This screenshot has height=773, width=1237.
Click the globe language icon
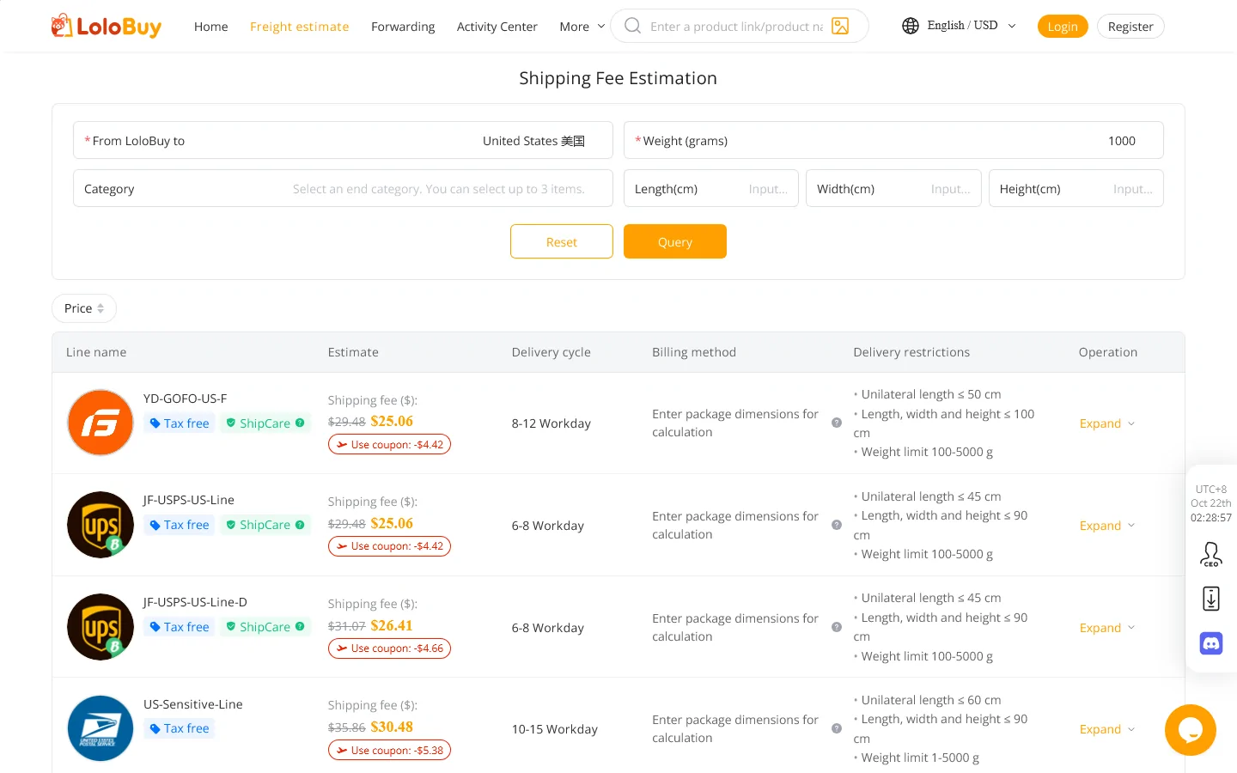911,26
